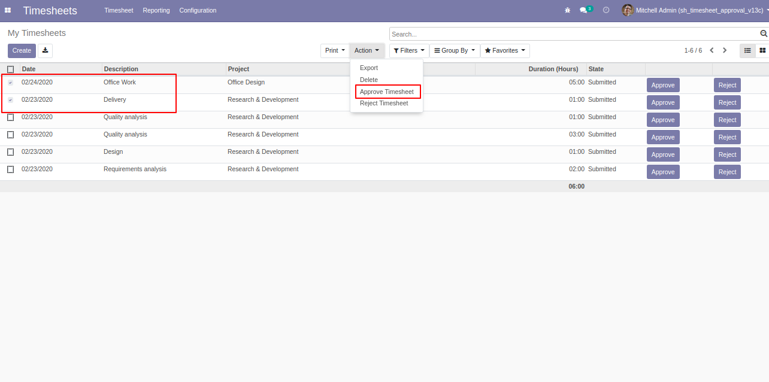Approve the Office Work timesheet
Viewport: 769px width, 382px height.
663,85
